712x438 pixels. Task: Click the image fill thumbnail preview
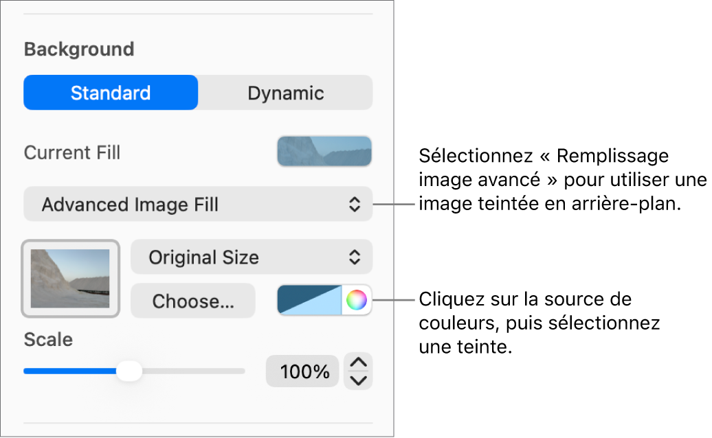coord(69,278)
